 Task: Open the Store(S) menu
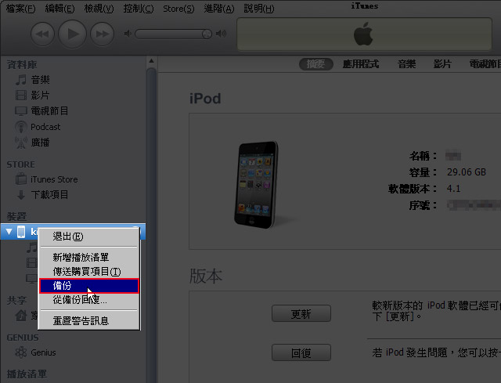point(178,9)
